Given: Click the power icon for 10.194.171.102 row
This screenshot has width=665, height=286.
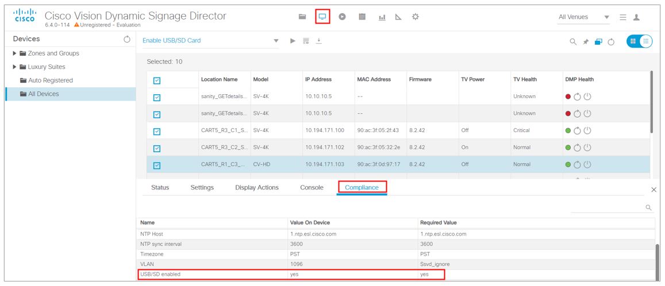Looking at the screenshot, I should pyautogui.click(x=587, y=148).
